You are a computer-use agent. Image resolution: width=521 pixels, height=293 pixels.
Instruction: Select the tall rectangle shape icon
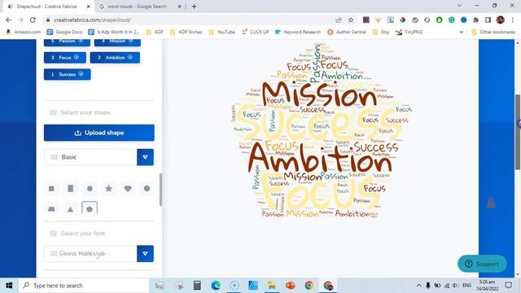tap(71, 189)
